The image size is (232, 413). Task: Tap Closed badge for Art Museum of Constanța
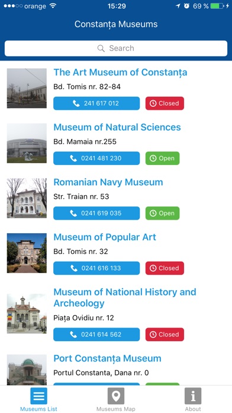[x=165, y=103]
